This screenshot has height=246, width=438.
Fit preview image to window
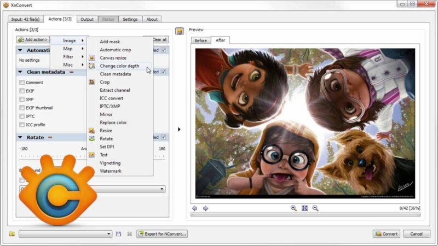[x=304, y=208]
